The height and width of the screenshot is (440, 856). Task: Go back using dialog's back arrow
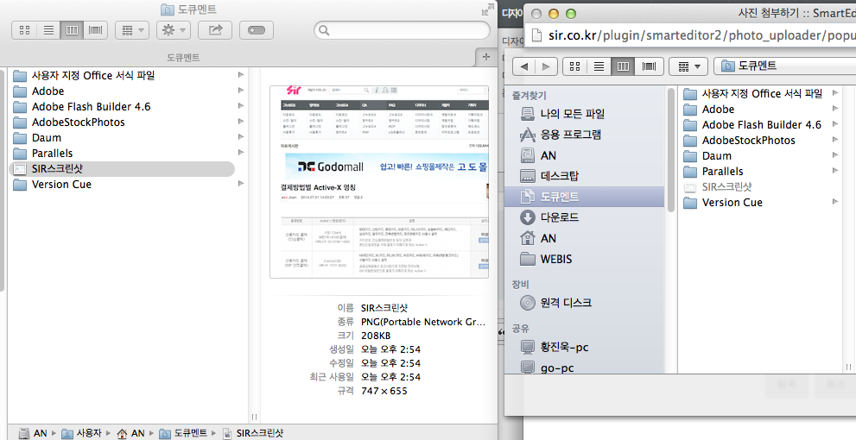click(x=523, y=66)
